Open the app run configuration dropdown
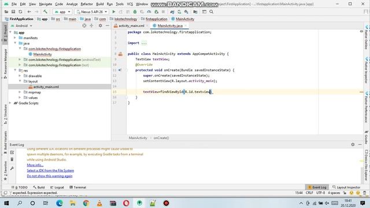 (x=62, y=12)
